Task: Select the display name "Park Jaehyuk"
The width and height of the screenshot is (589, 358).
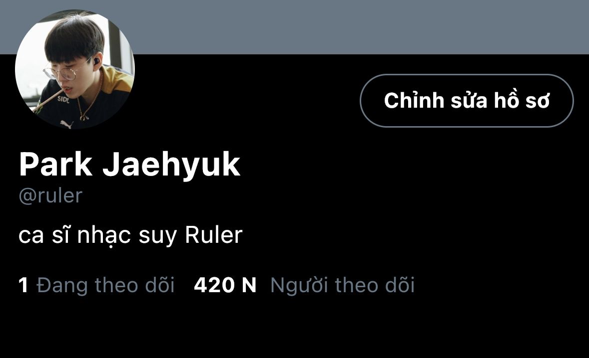Action: 129,164
